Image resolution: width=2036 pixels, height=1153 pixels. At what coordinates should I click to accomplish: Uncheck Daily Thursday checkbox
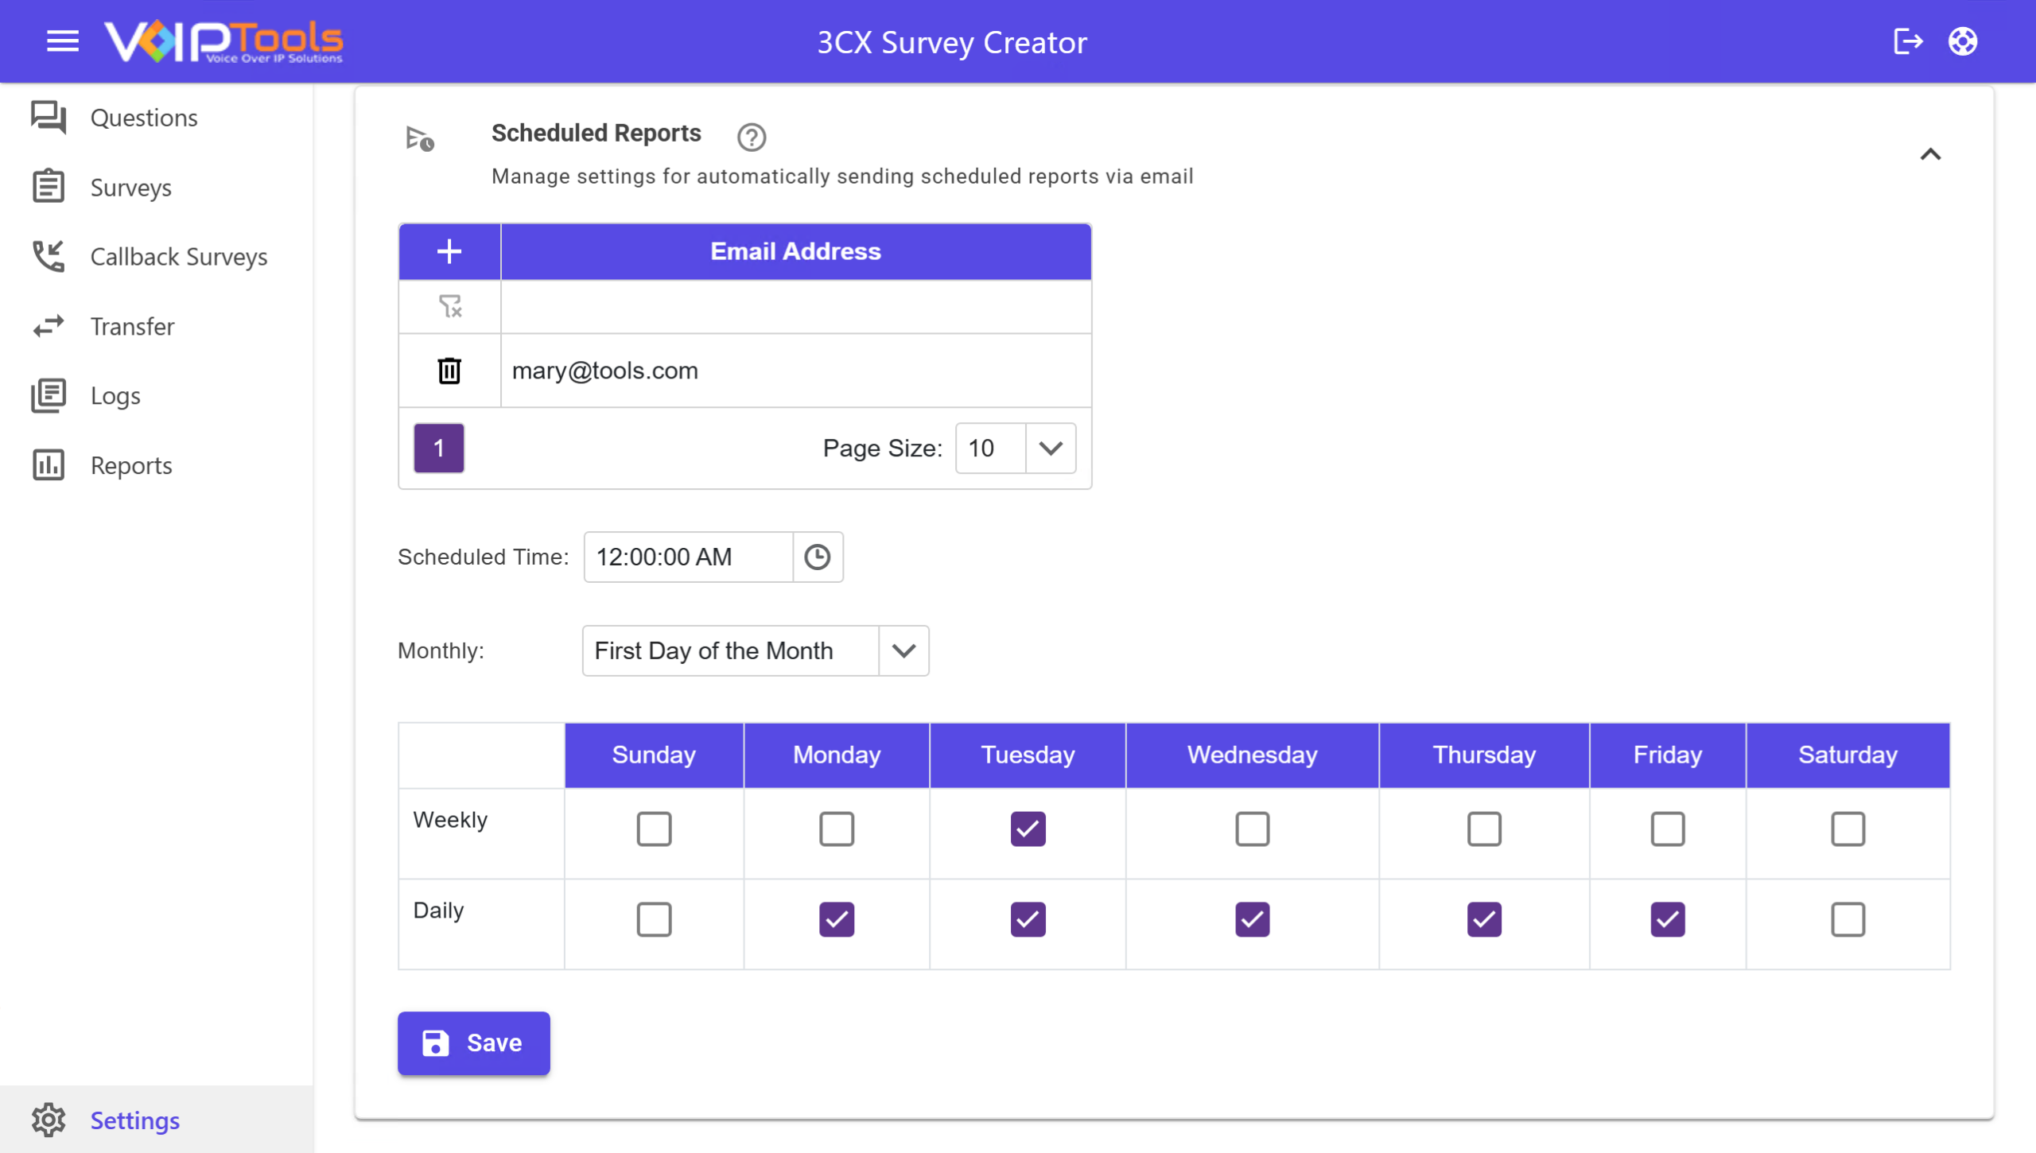point(1484,920)
